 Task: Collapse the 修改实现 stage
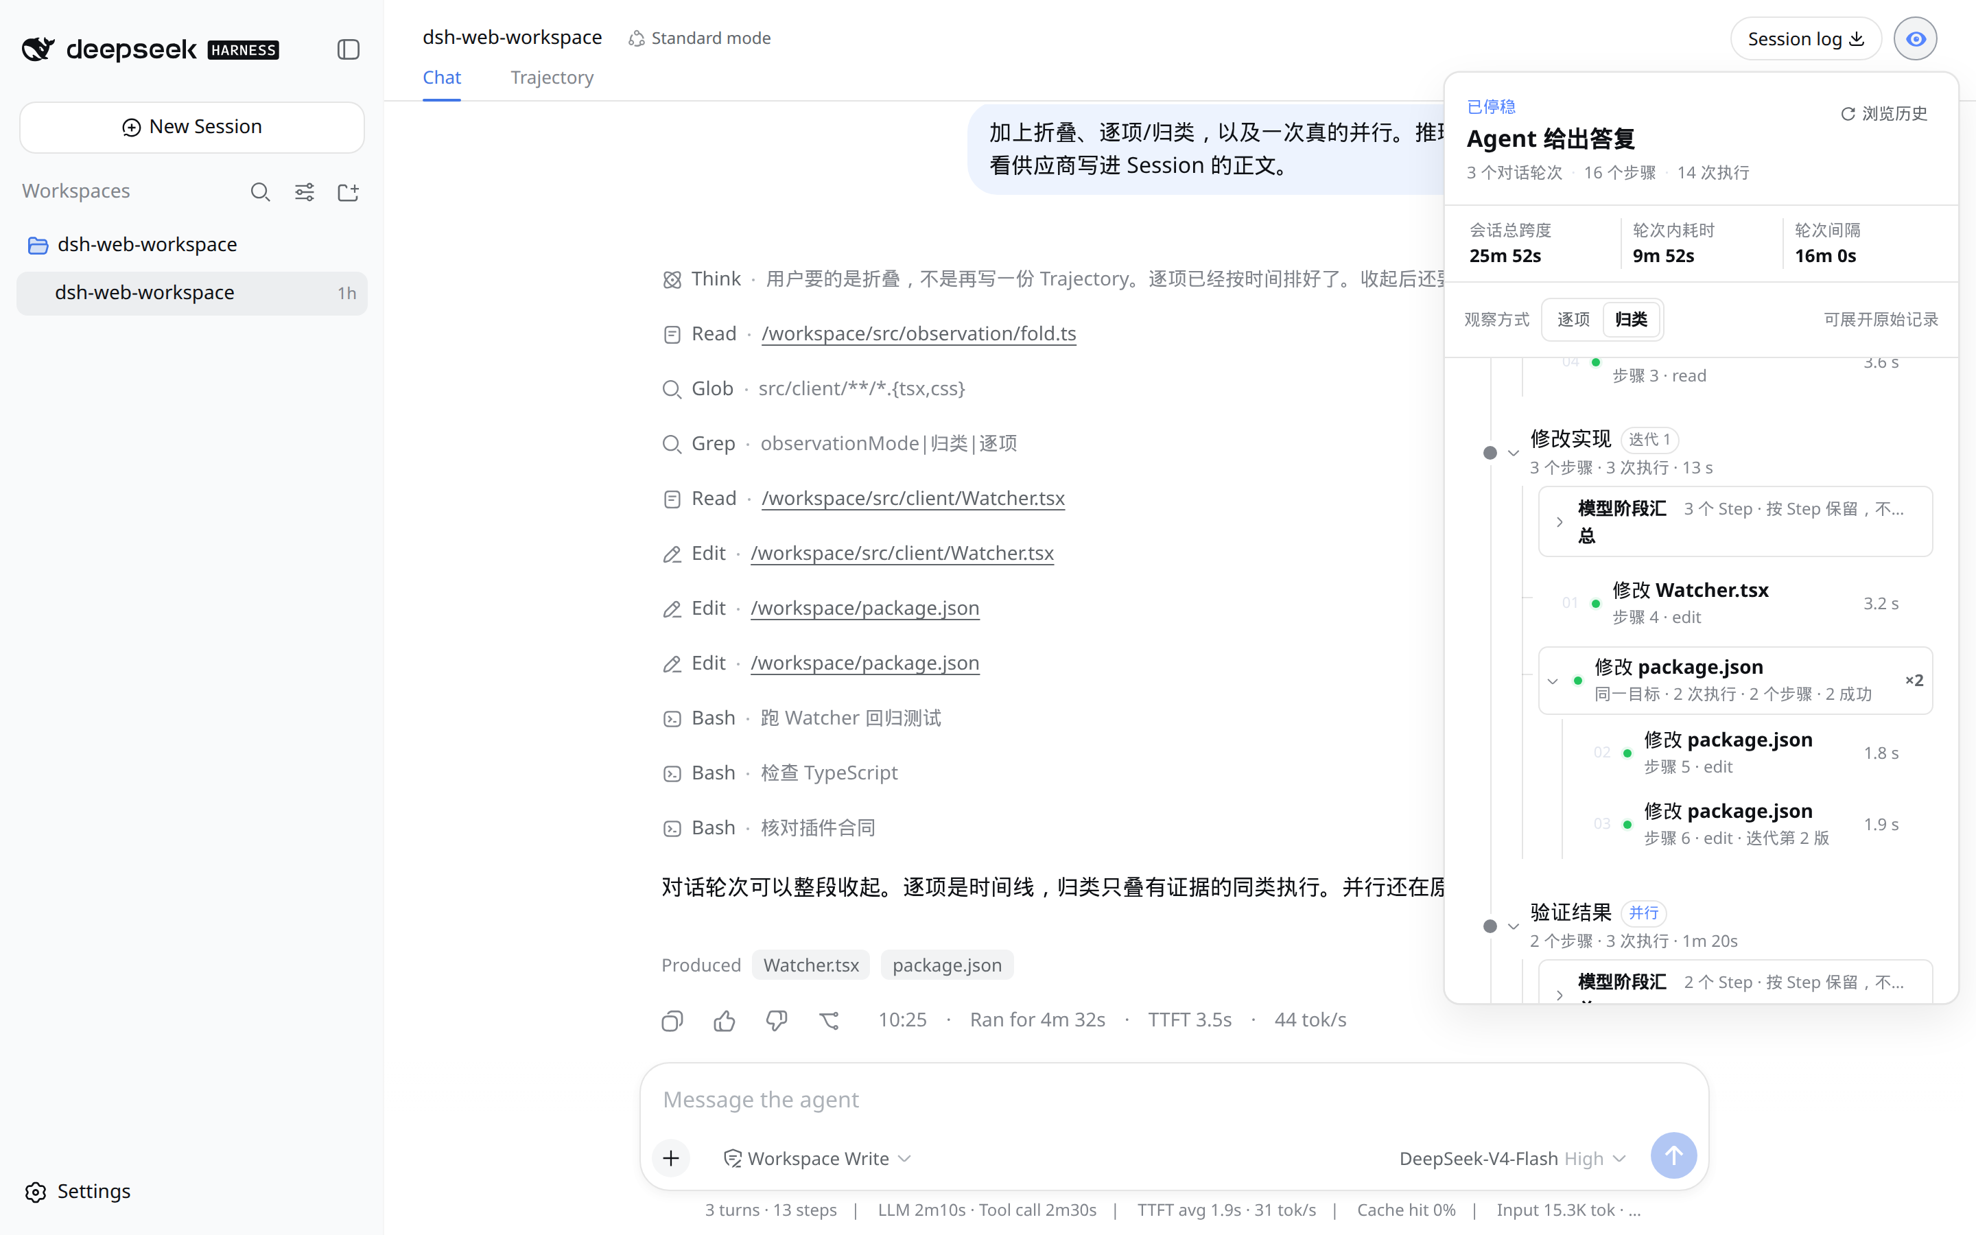[x=1514, y=454]
